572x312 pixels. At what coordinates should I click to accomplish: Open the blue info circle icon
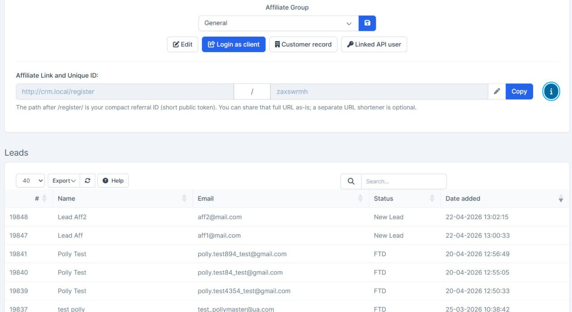pos(551,92)
